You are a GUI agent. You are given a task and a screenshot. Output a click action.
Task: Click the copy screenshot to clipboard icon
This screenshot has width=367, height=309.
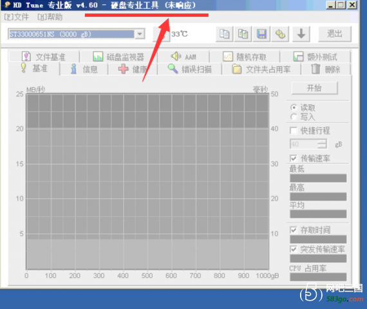point(243,34)
